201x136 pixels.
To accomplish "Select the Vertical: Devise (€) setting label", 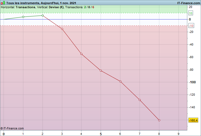I will point(50,7).
